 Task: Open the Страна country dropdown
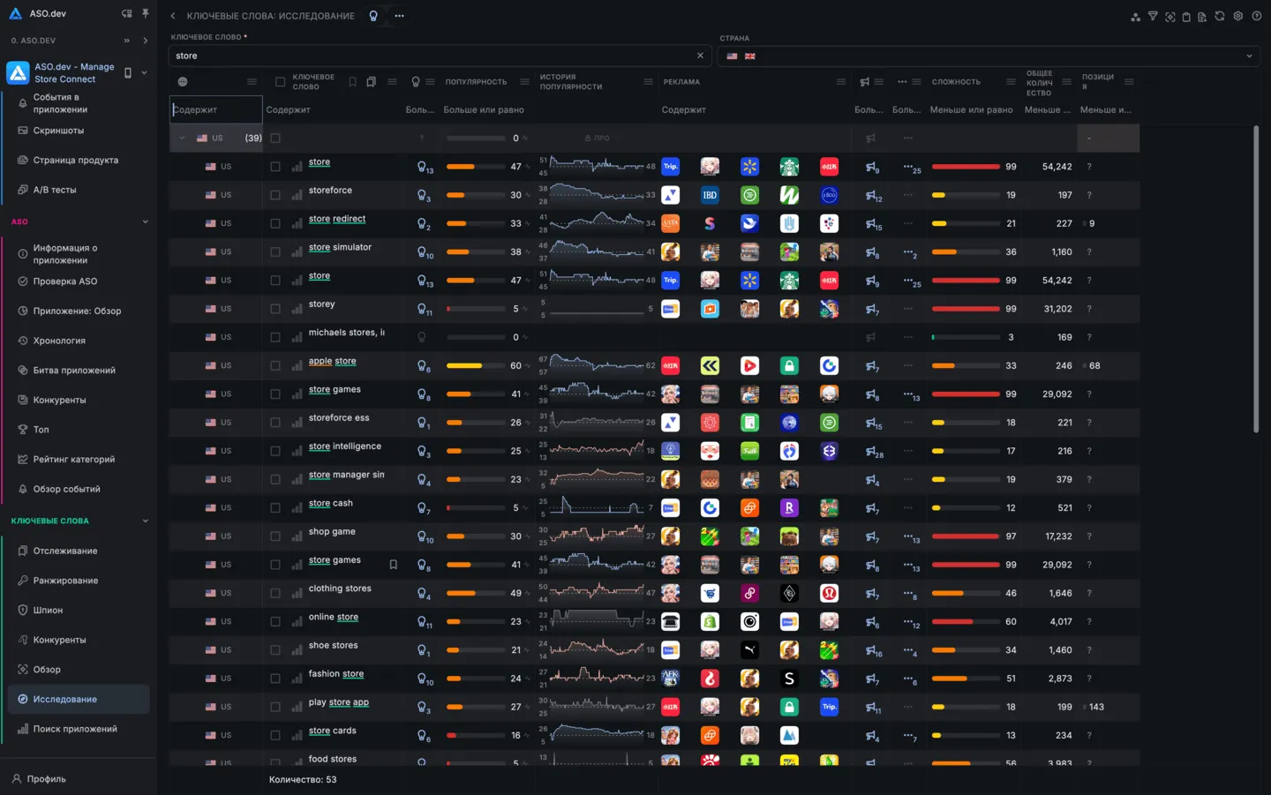click(989, 56)
